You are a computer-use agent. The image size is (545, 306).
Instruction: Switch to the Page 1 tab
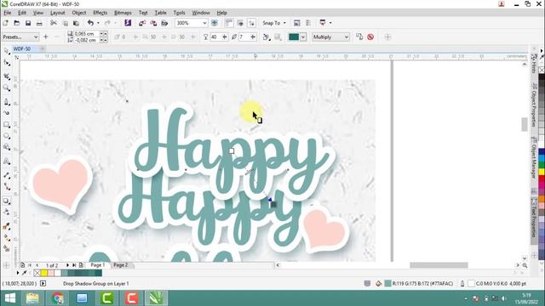coord(98,264)
